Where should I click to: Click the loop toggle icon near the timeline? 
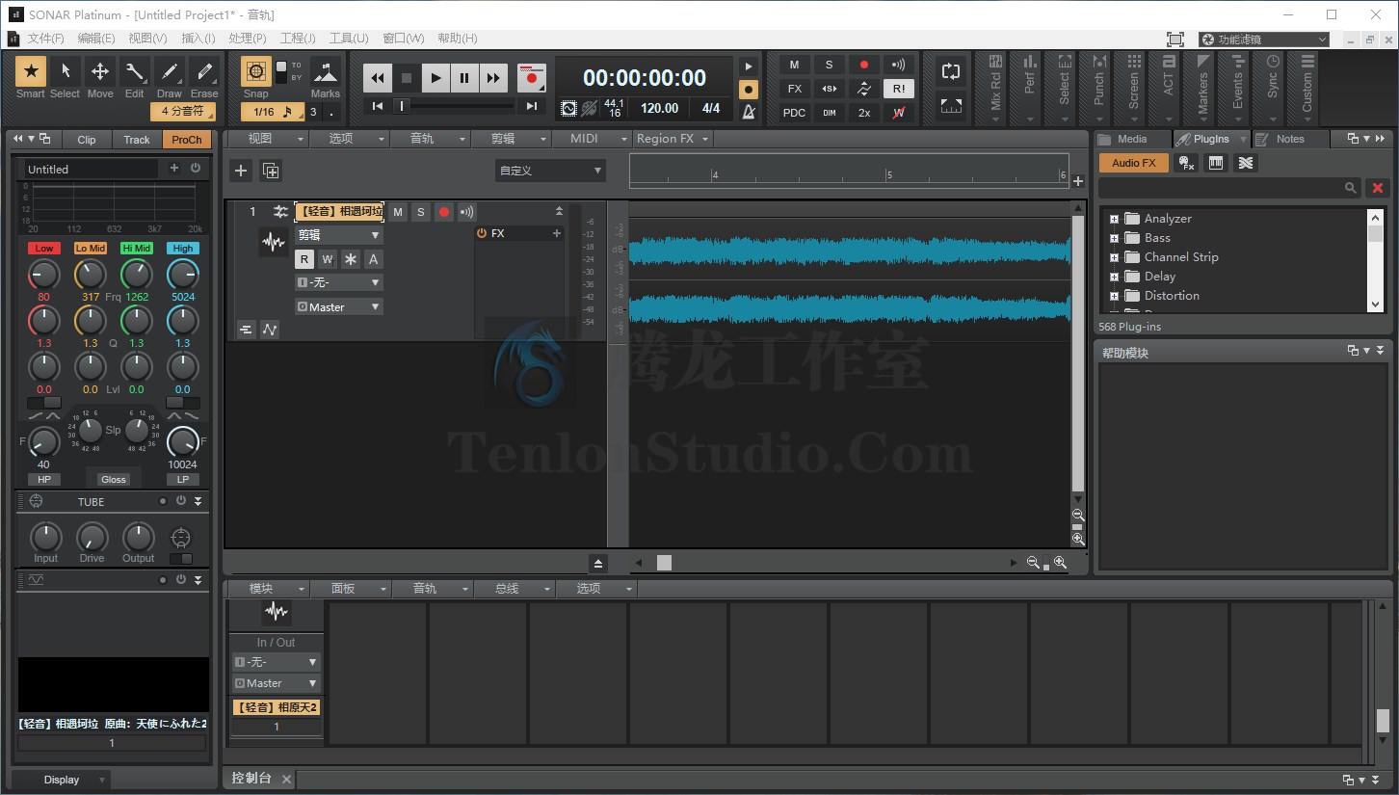[x=951, y=71]
